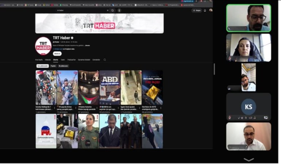Click the Create (Oluştur) button
The height and width of the screenshot is (164, 281).
coord(197,10)
